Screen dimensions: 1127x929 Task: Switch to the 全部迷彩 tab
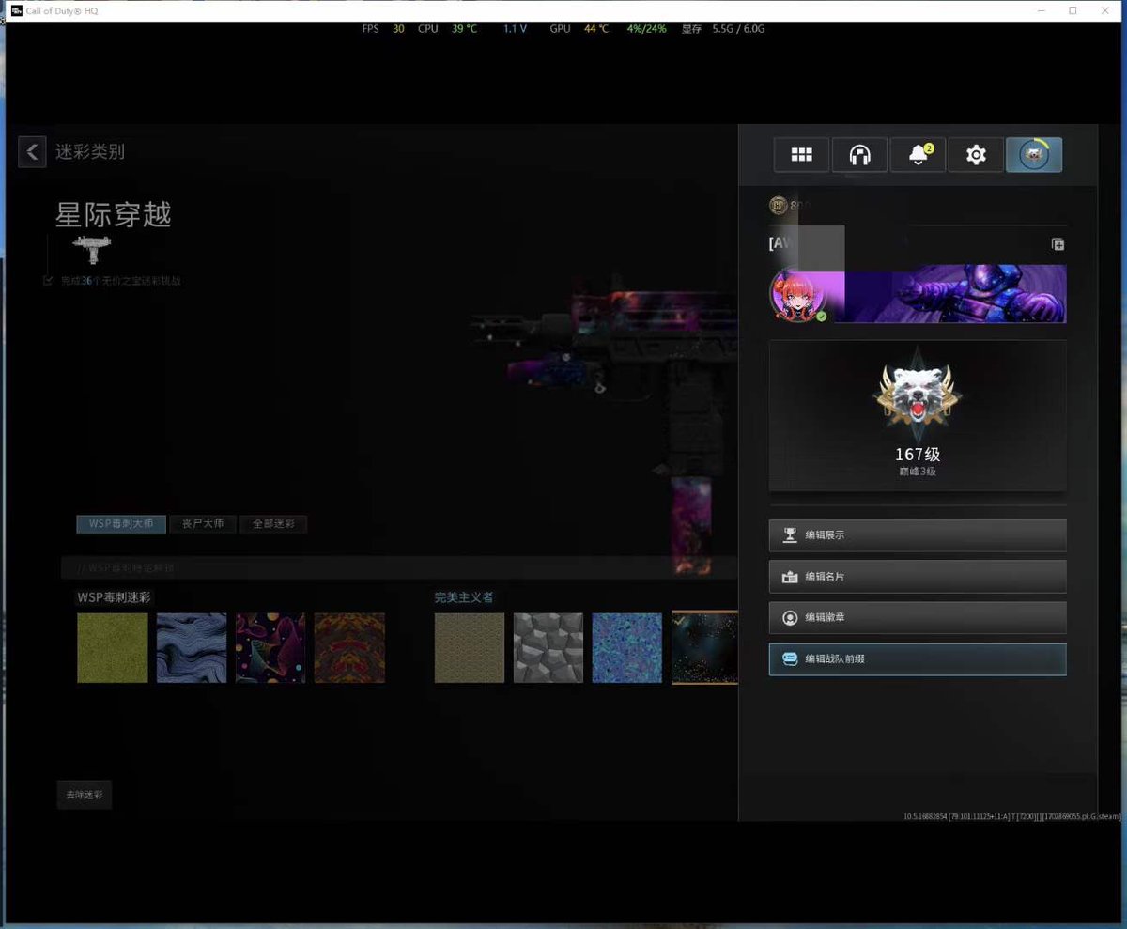[x=273, y=524]
